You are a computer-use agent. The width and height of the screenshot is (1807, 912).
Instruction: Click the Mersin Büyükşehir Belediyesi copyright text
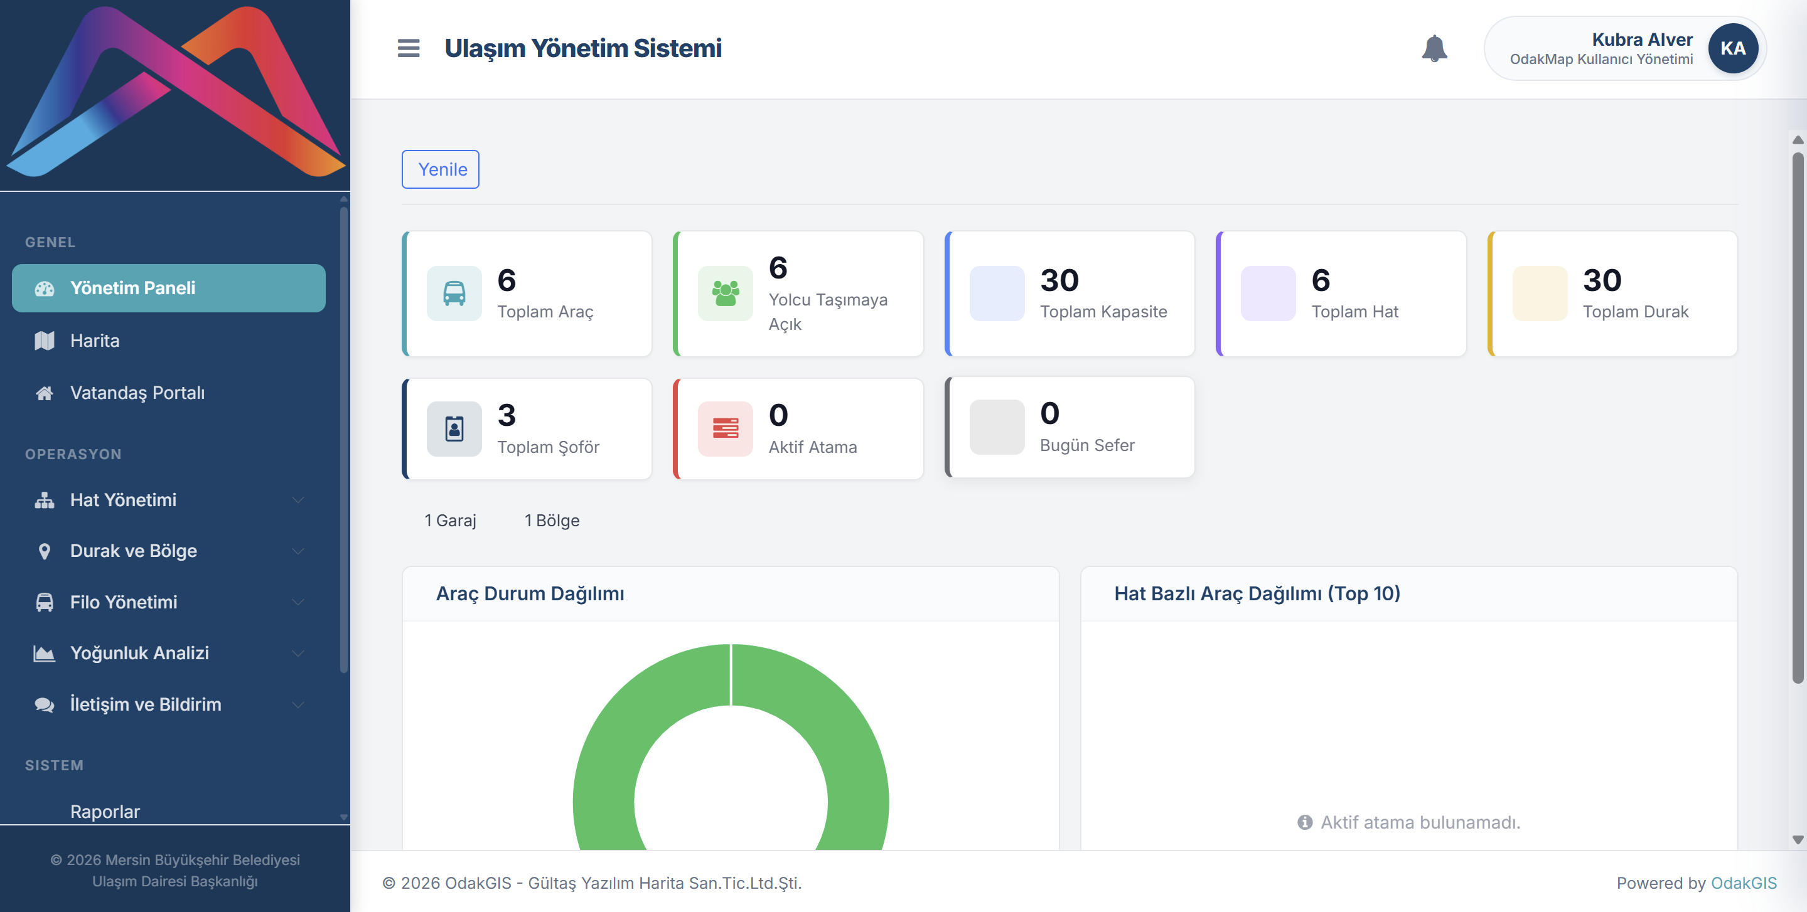click(x=174, y=871)
